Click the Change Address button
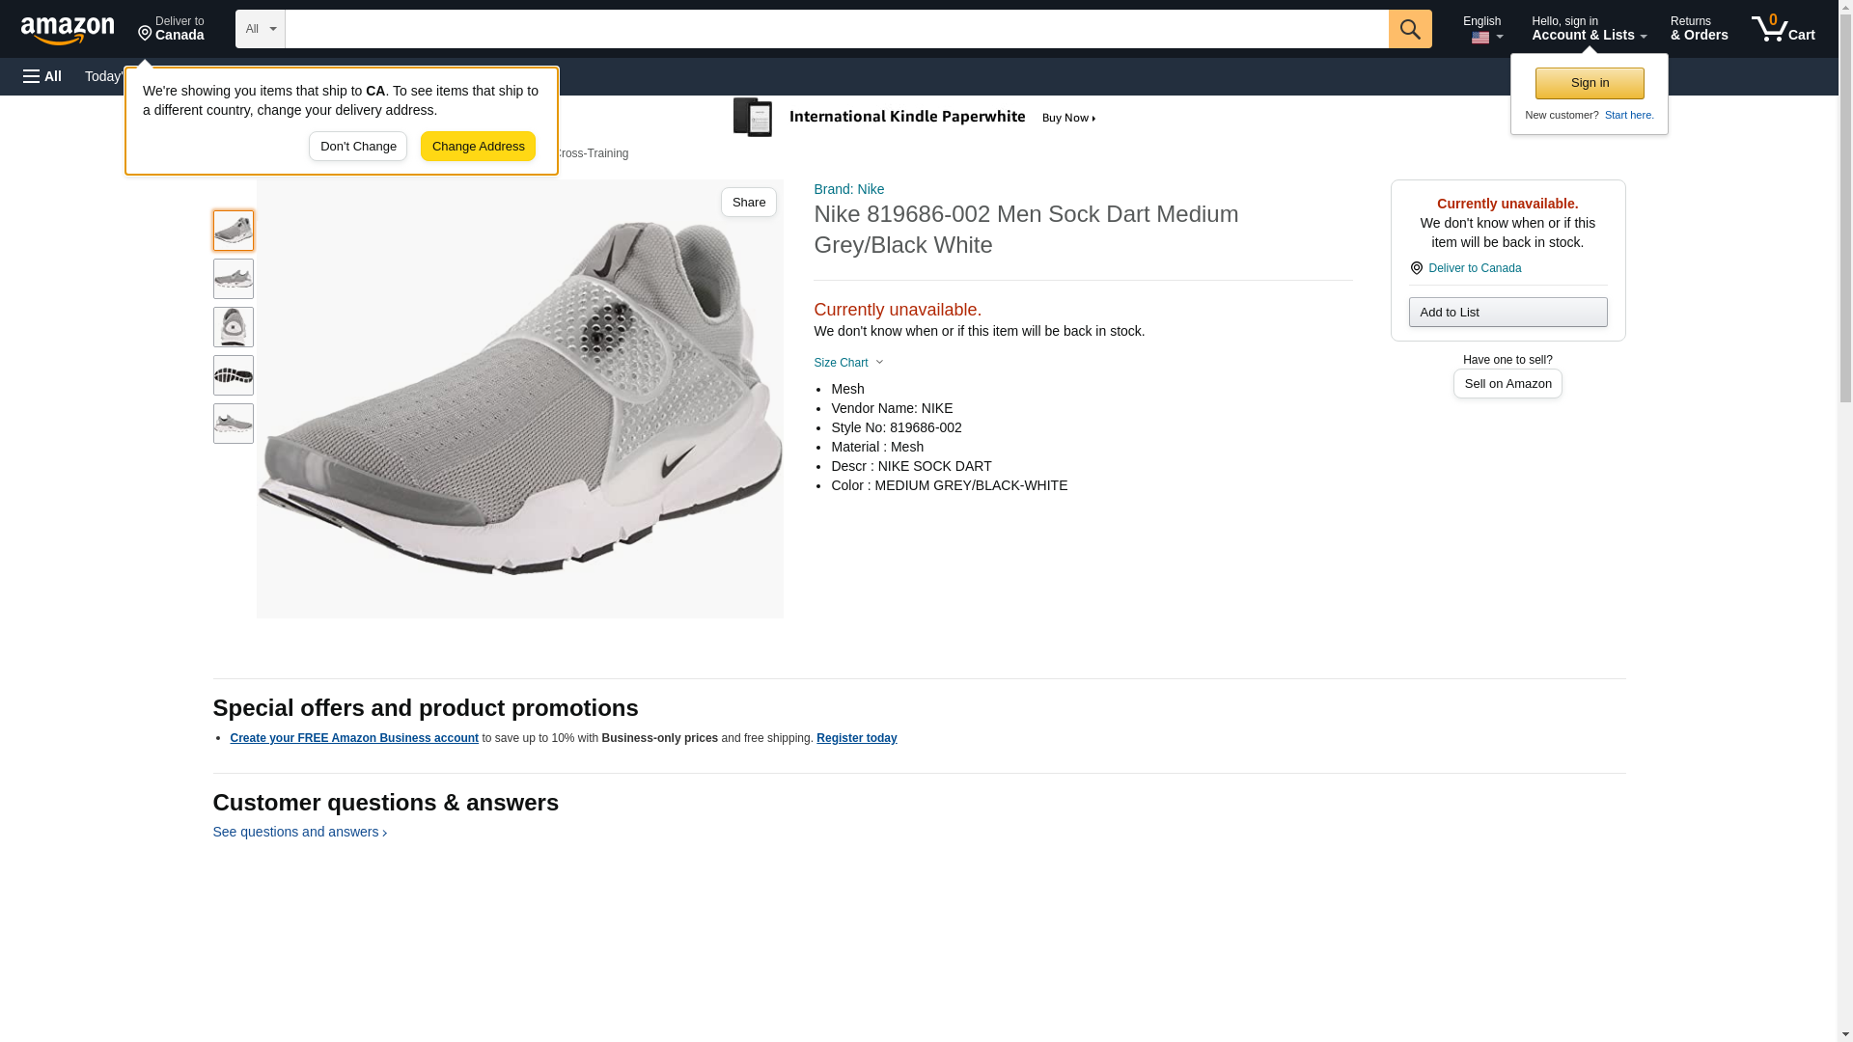 pos(478,147)
